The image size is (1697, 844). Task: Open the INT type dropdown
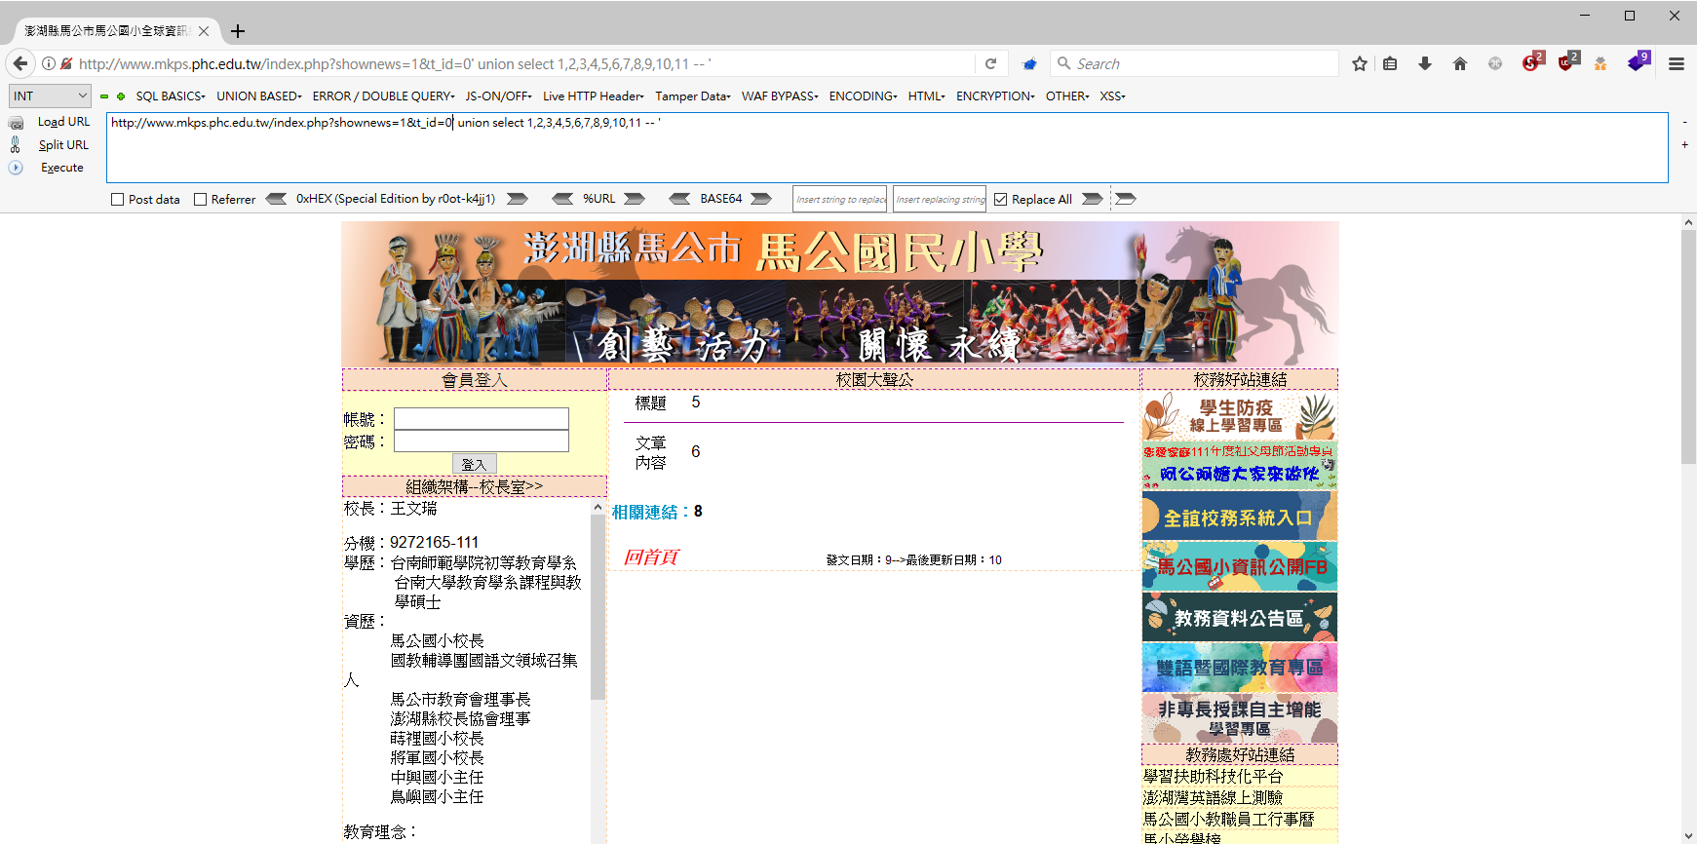pos(50,96)
